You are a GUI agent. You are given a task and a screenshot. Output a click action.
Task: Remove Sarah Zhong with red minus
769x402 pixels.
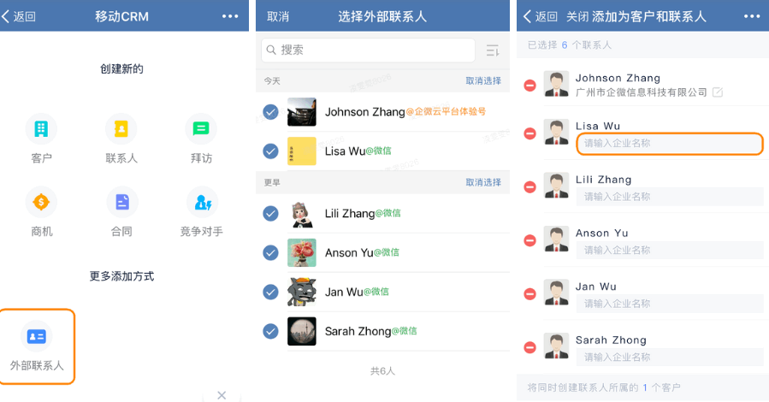529,347
